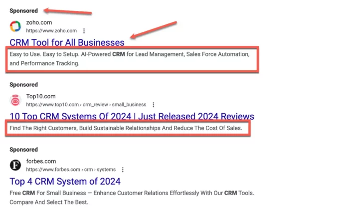Click the forbes.com site name
This screenshot has height=210, width=349.
[x=41, y=162]
